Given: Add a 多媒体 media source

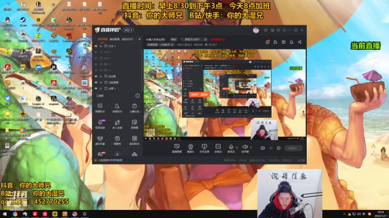Looking at the screenshot, I should (x=218, y=149).
